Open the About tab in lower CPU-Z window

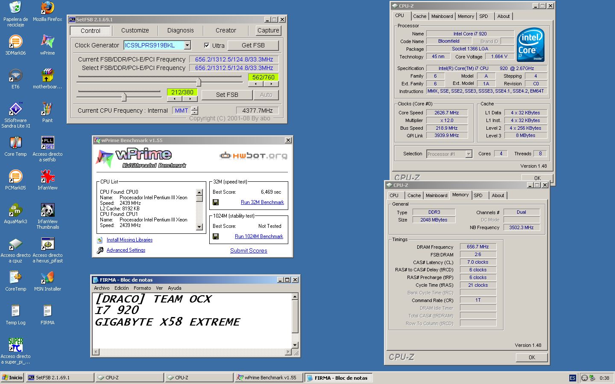pyautogui.click(x=498, y=195)
